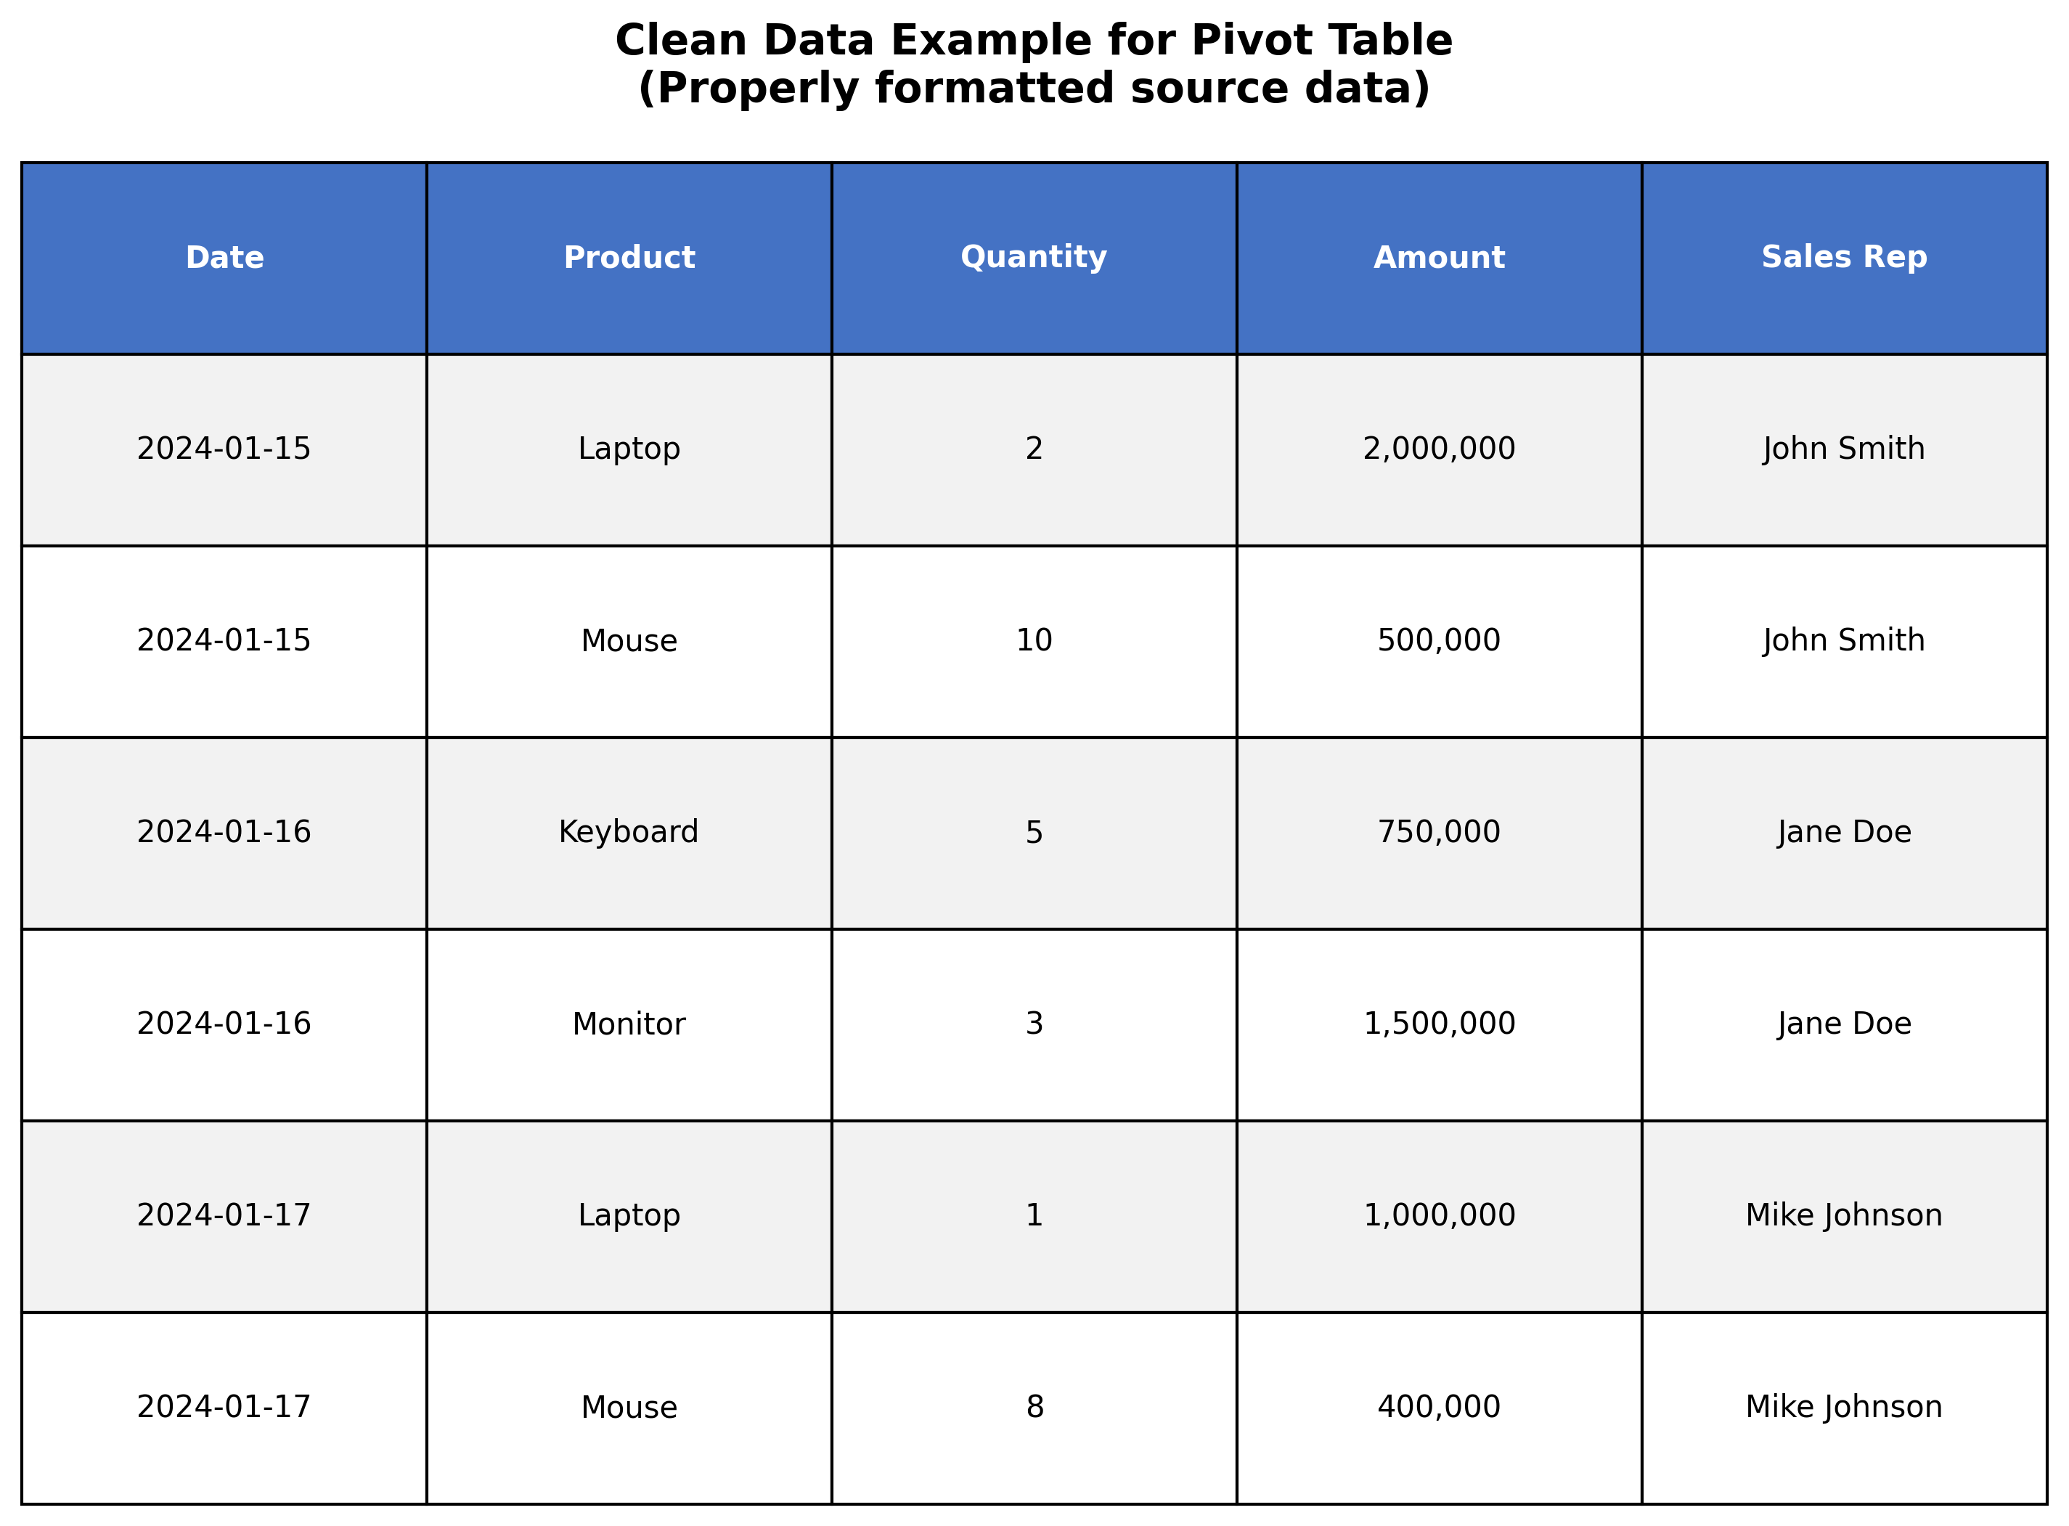Click the Sales Rep header cell
This screenshot has height=1526, width=2069.
1844,258
